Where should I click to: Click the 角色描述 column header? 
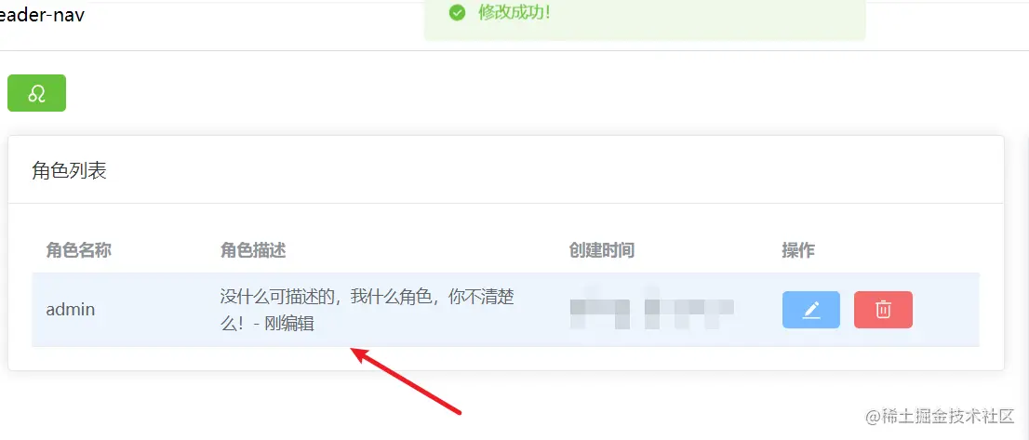[253, 250]
